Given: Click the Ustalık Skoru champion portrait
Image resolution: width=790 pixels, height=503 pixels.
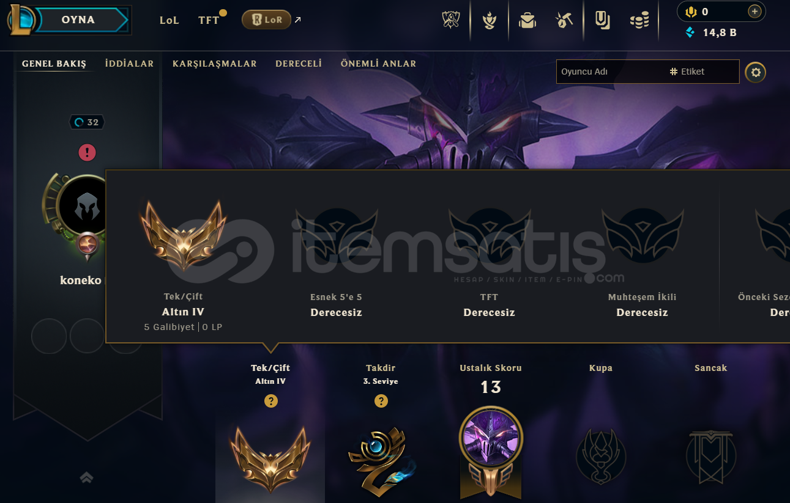Looking at the screenshot, I should coord(491,437).
